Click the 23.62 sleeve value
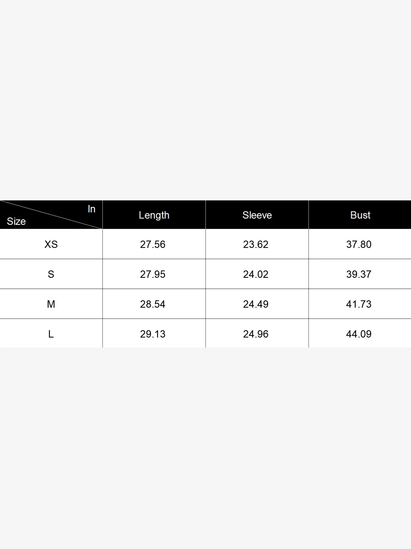 256,244
